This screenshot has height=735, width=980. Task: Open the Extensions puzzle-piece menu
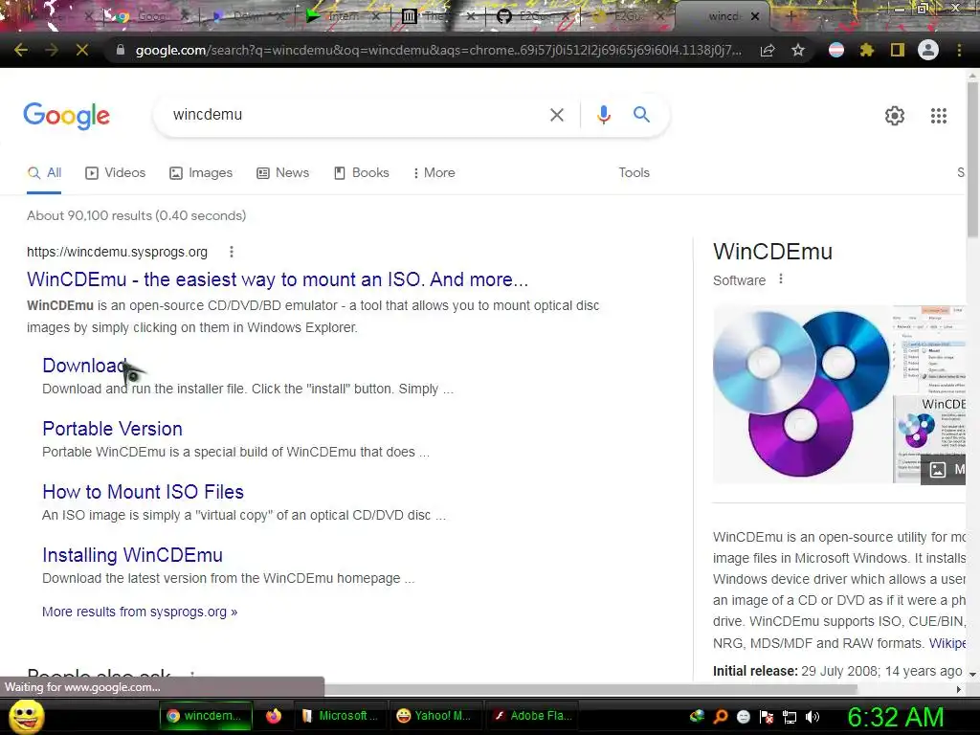pos(867,50)
